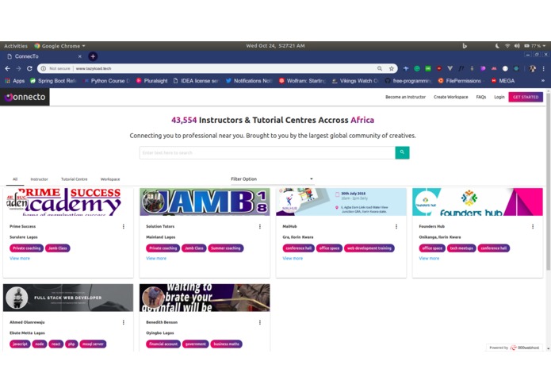Screen dimensions: 551x392
Task: Open the Prime Success Academy banner image
Action: [x=68, y=202]
